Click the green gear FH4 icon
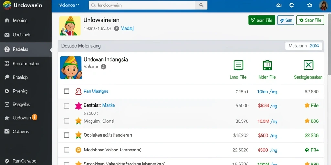 click(x=307, y=150)
